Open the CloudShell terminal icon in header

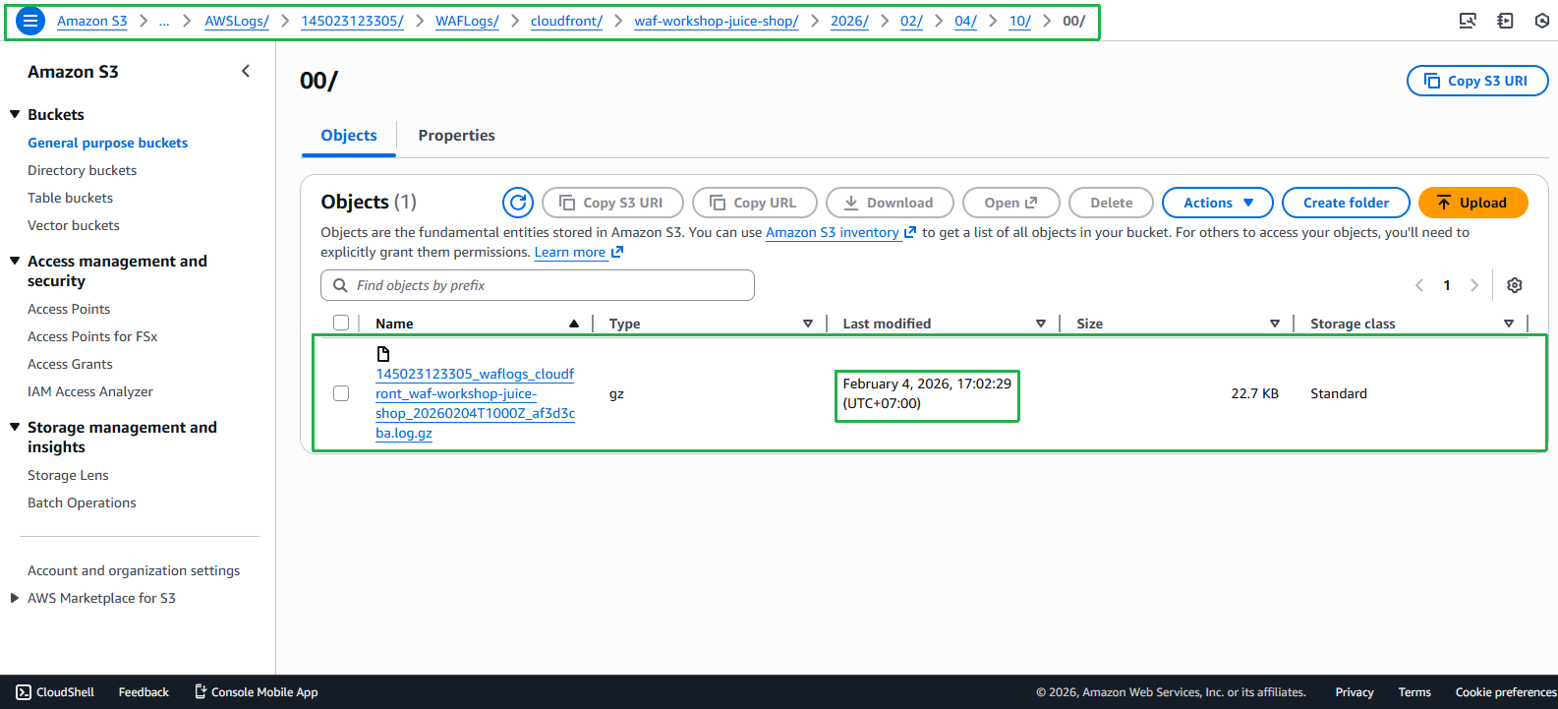pyautogui.click(x=1468, y=21)
